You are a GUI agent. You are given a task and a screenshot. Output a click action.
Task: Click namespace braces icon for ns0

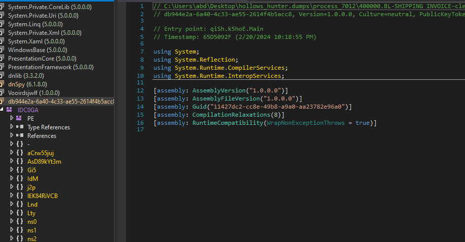point(20,221)
